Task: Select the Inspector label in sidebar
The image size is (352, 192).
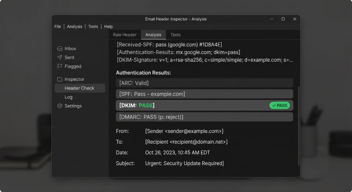Action: coord(74,79)
